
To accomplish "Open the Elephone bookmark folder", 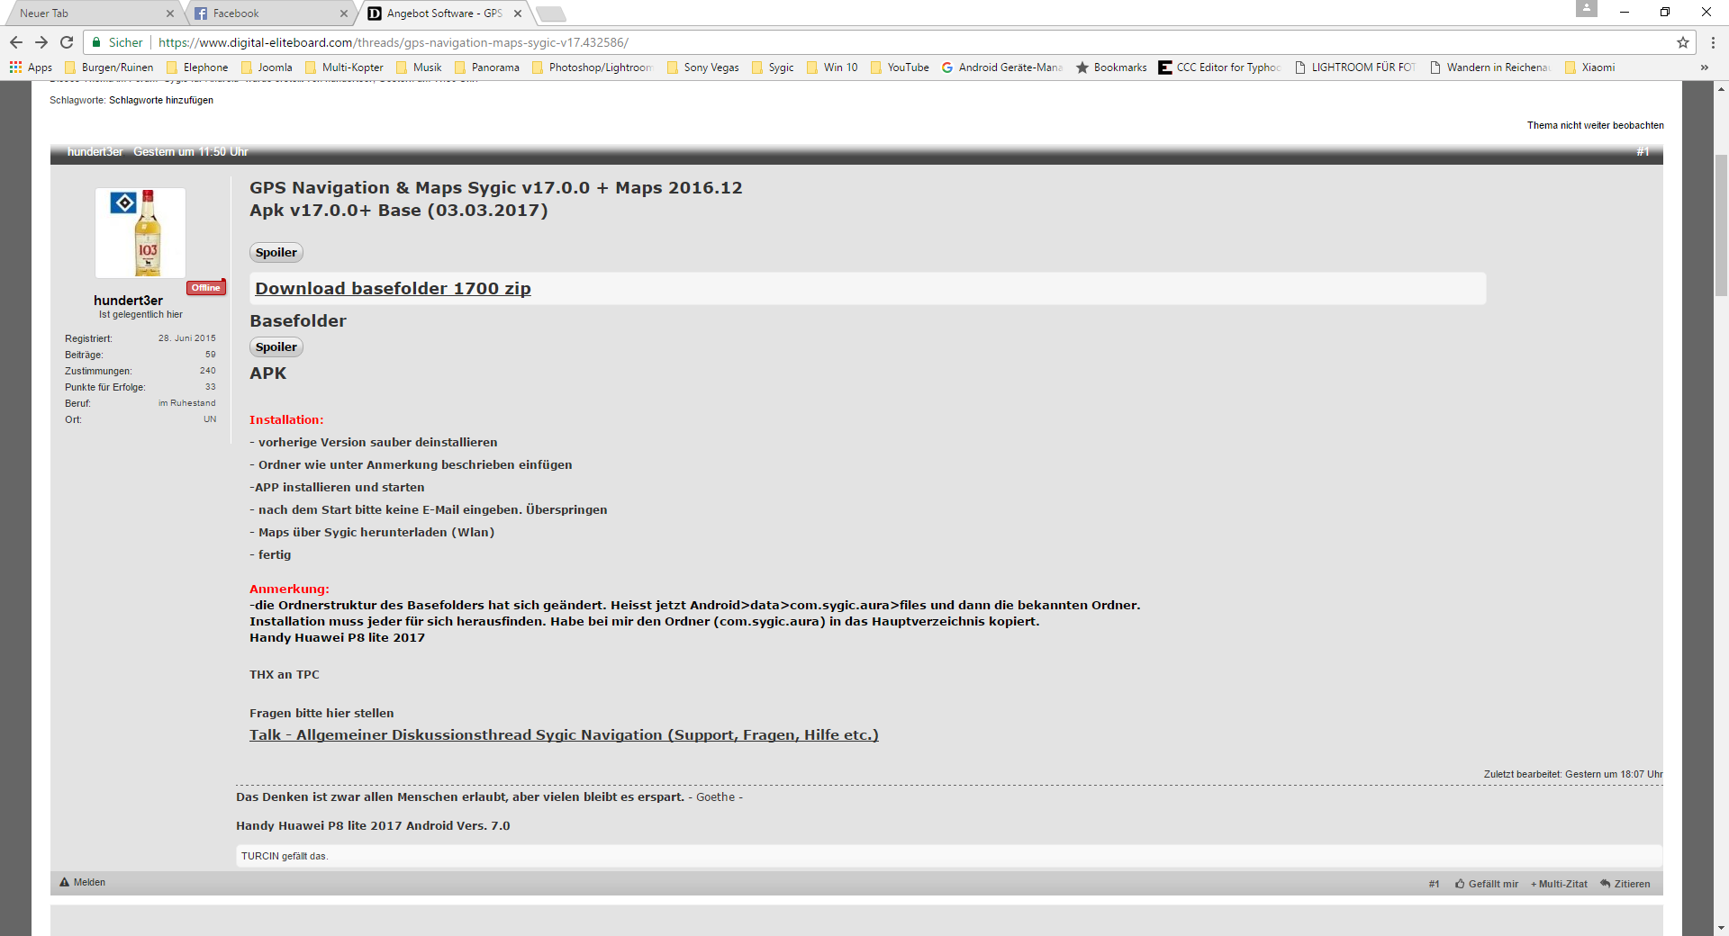I will click(197, 67).
